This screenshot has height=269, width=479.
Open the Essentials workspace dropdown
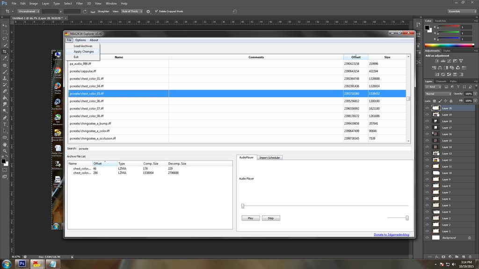coord(462,11)
